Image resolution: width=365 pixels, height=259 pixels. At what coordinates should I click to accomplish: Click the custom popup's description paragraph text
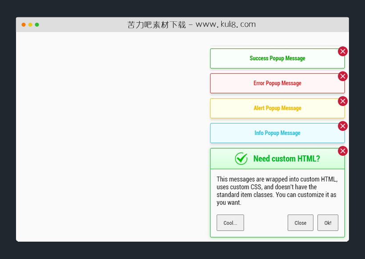tap(277, 191)
